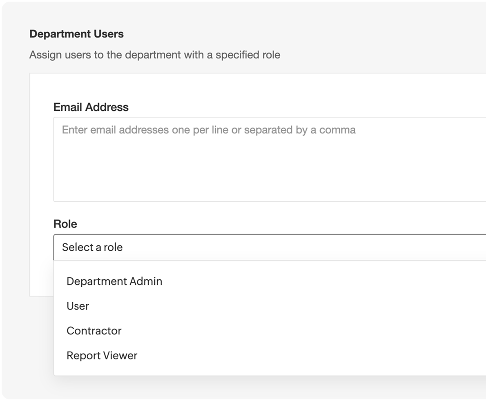486x401 pixels.
Task: Click the Role field label
Action: click(x=65, y=224)
